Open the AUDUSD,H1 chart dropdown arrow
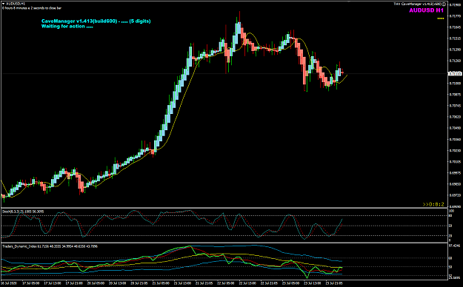Screen dimensions: 463x287 point(4,4)
